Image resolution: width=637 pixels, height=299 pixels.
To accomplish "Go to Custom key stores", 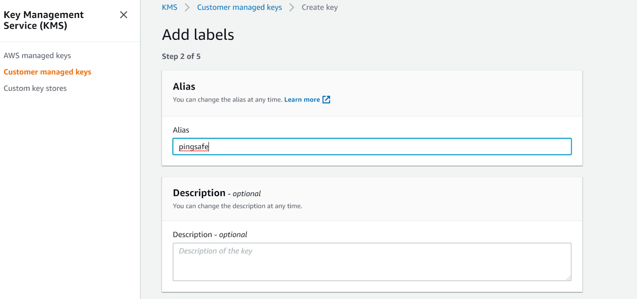I will pyautogui.click(x=35, y=88).
